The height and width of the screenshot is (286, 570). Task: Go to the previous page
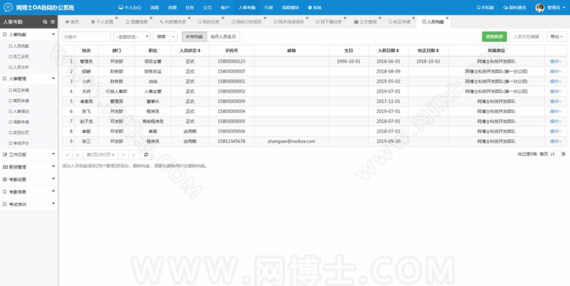(78, 154)
